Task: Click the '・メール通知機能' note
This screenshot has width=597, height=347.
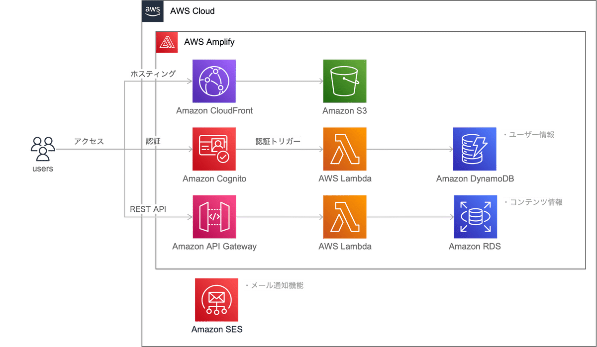Action: (274, 285)
